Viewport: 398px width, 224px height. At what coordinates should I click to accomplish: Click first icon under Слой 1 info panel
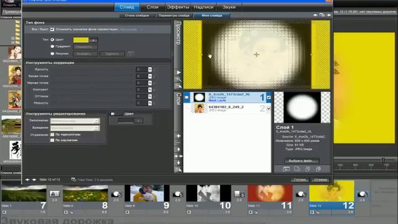286,169
